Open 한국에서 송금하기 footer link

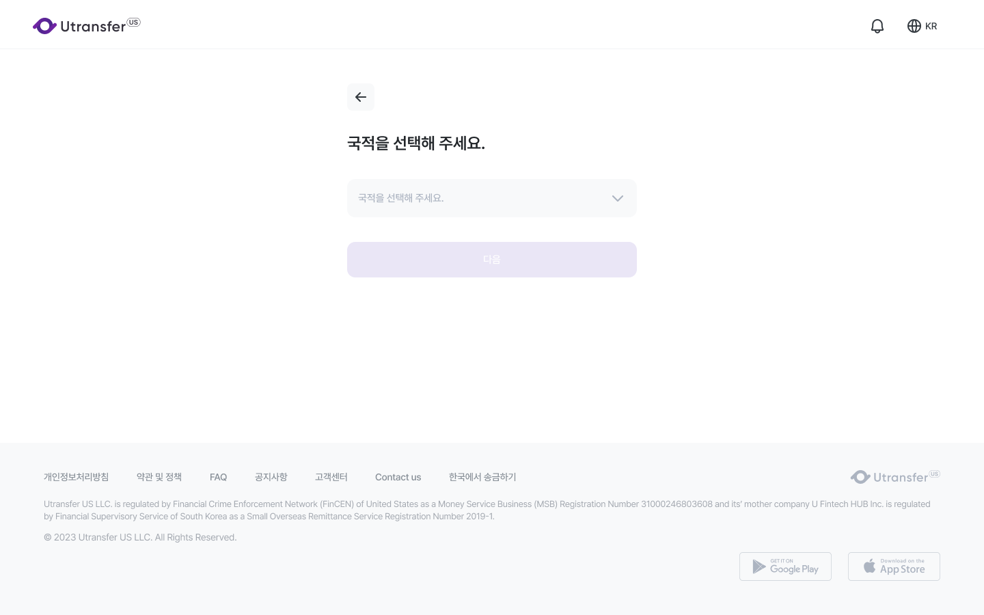482,477
